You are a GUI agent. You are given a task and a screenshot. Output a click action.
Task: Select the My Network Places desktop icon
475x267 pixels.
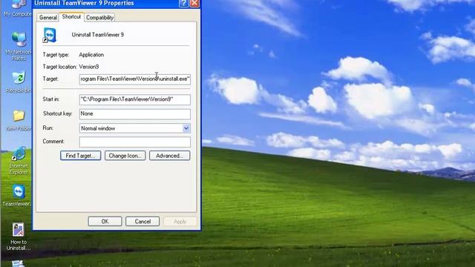(x=19, y=46)
